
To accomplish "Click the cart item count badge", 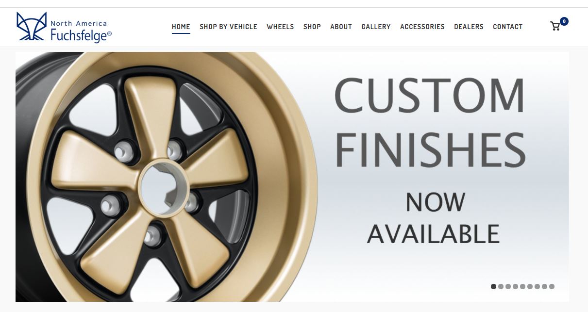I will (x=564, y=21).
